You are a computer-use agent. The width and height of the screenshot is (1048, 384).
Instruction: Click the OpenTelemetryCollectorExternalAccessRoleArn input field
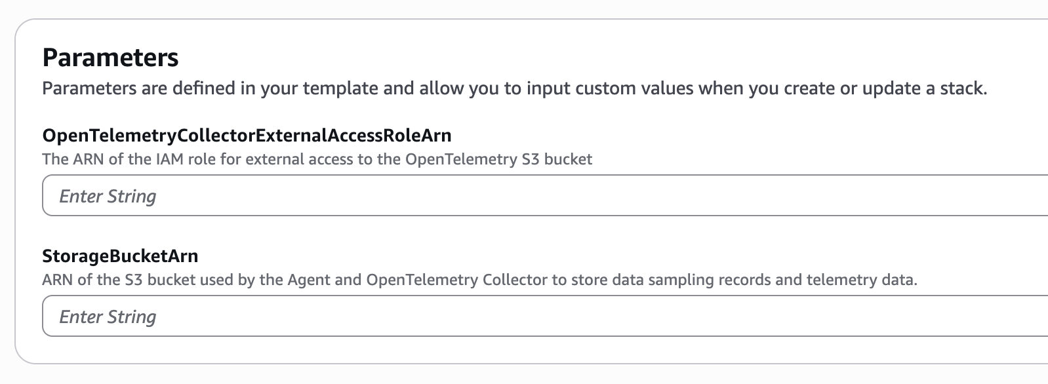click(x=544, y=196)
